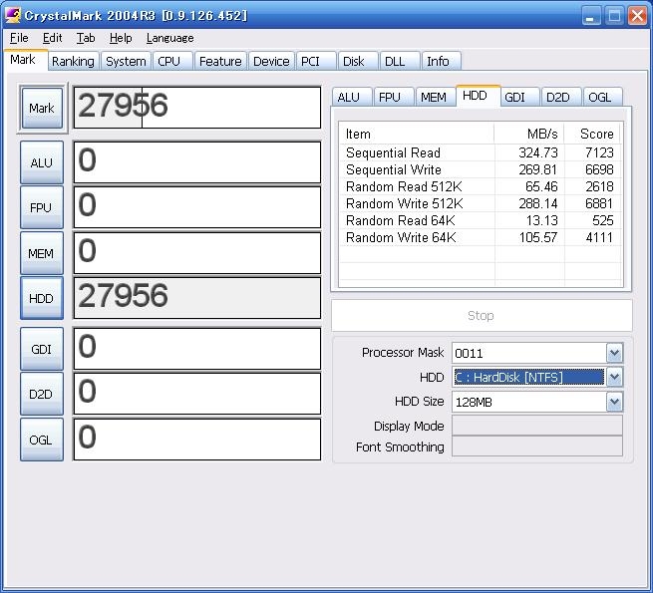Screen dimensions: 653x593
Task: Switch to the Disk tab
Action: coord(358,61)
